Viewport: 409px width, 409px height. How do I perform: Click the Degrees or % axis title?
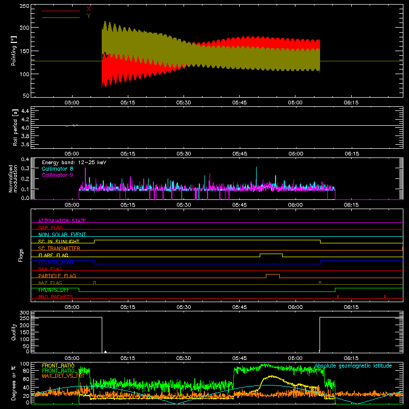[14, 383]
